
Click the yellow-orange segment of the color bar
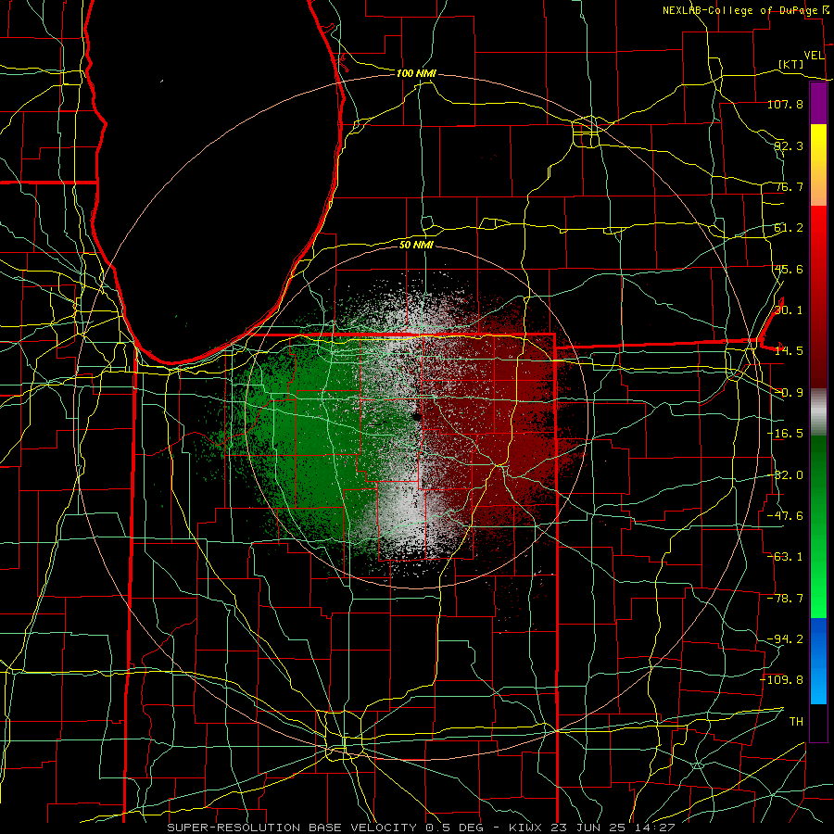pos(818,165)
